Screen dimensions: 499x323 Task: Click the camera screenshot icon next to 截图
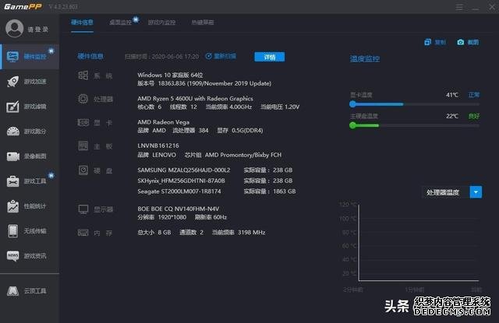point(460,42)
